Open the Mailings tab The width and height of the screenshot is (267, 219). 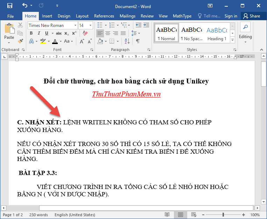tap(127, 16)
